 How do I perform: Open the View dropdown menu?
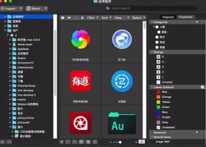[122, 18]
